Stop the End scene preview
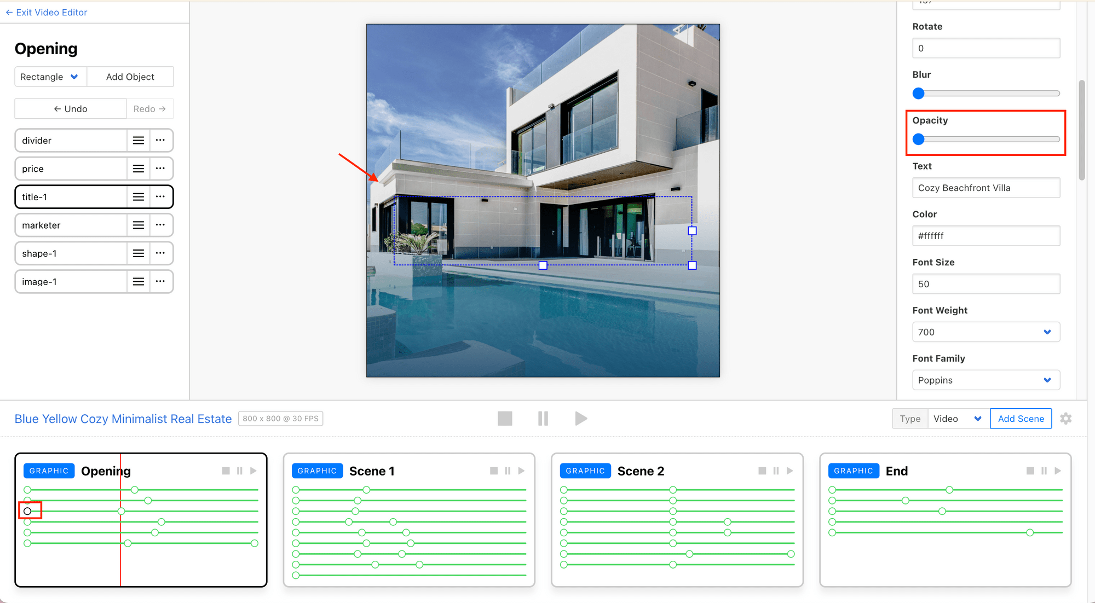Image resolution: width=1095 pixels, height=603 pixels. [1030, 471]
